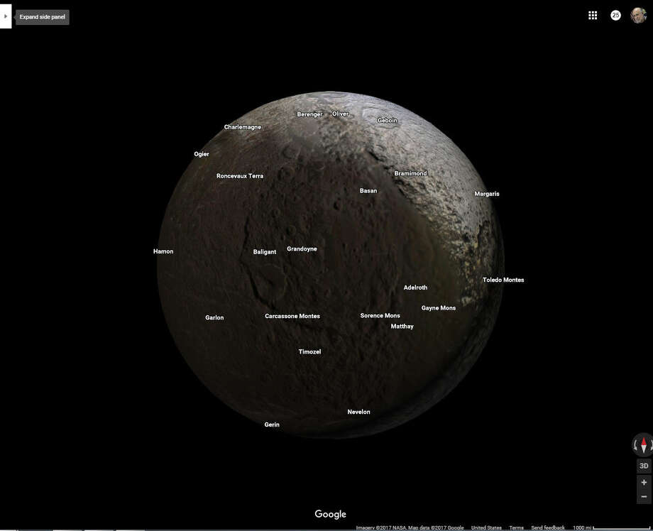
Task: Open the Google account profile avatar
Action: pos(635,14)
